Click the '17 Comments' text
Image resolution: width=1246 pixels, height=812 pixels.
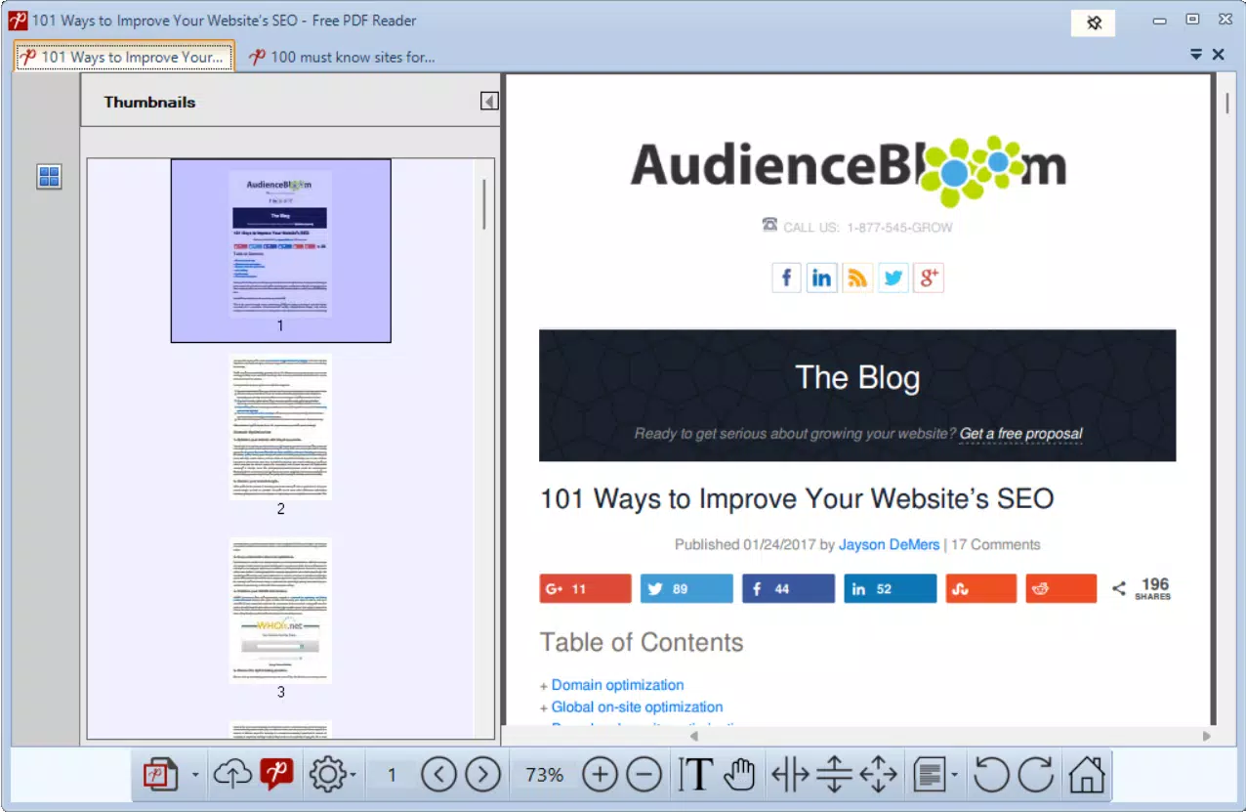point(996,544)
